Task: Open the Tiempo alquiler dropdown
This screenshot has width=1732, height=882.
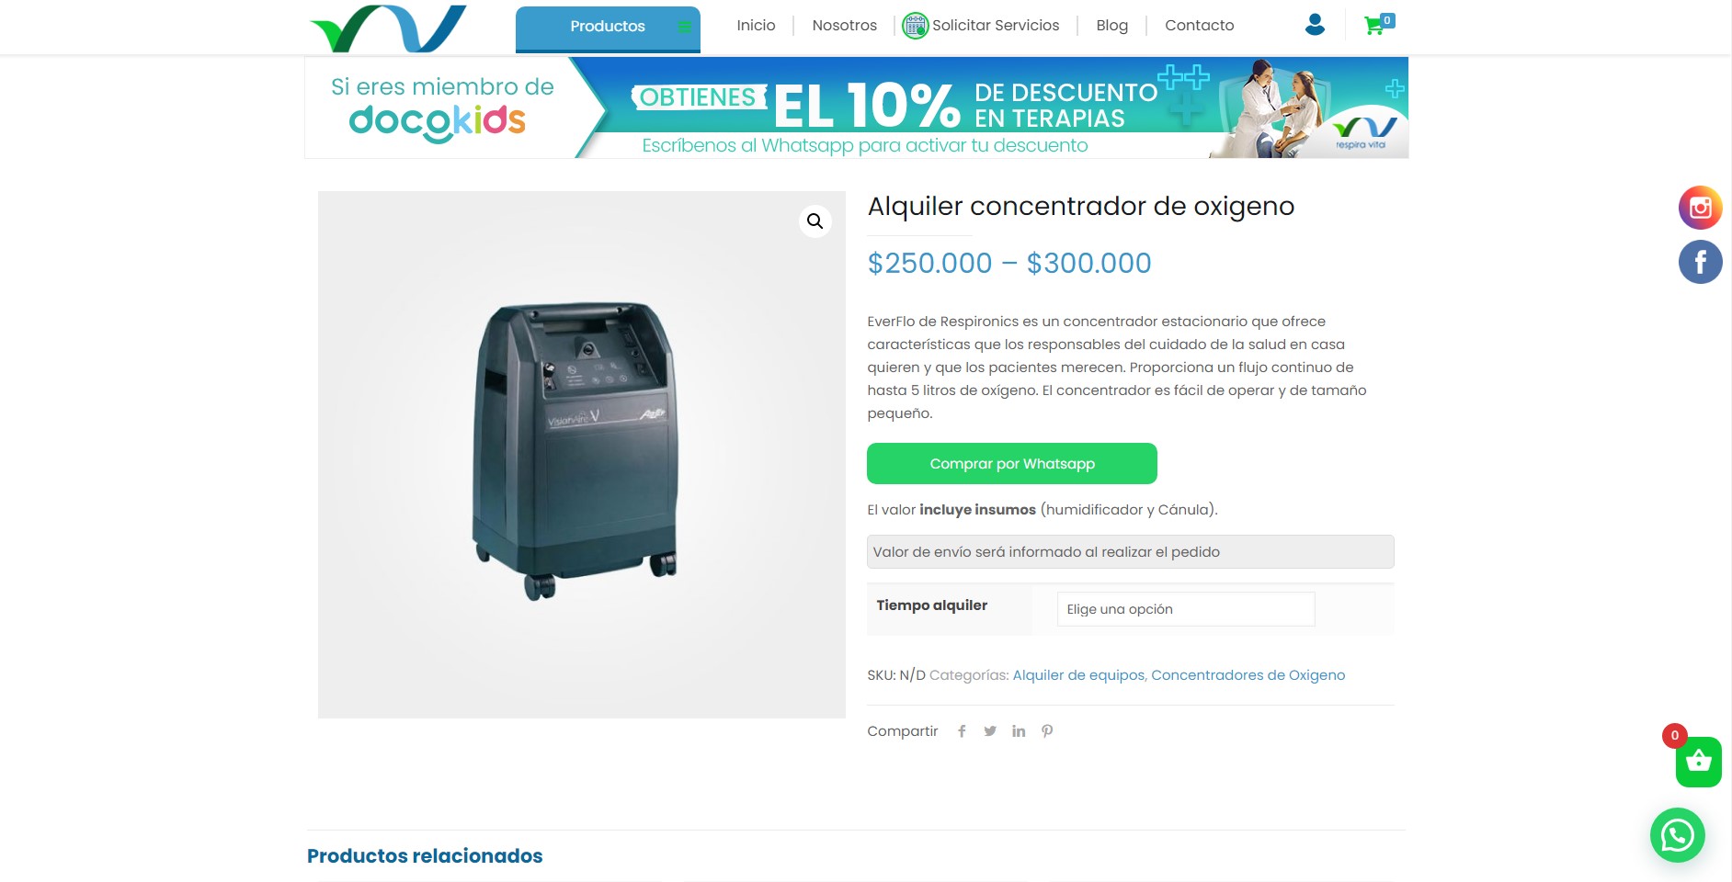Action: coord(1186,609)
